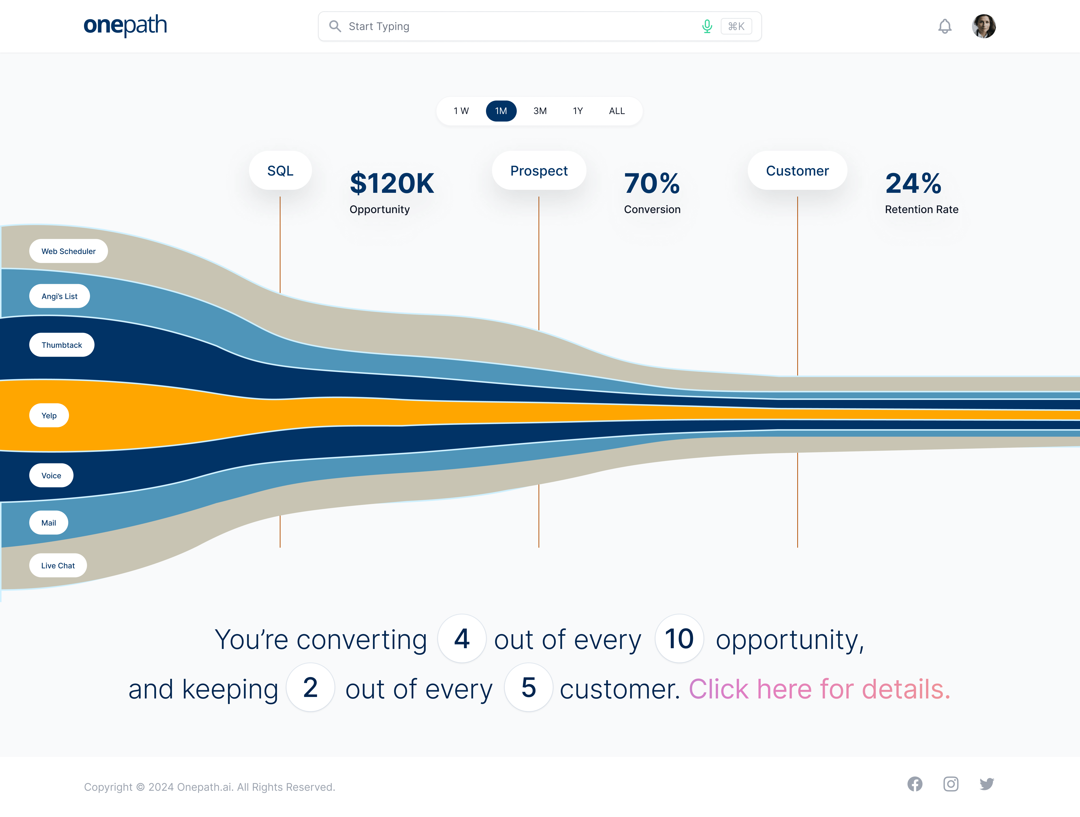Select the 3M time period toggle
The height and width of the screenshot is (817, 1080).
coord(539,110)
